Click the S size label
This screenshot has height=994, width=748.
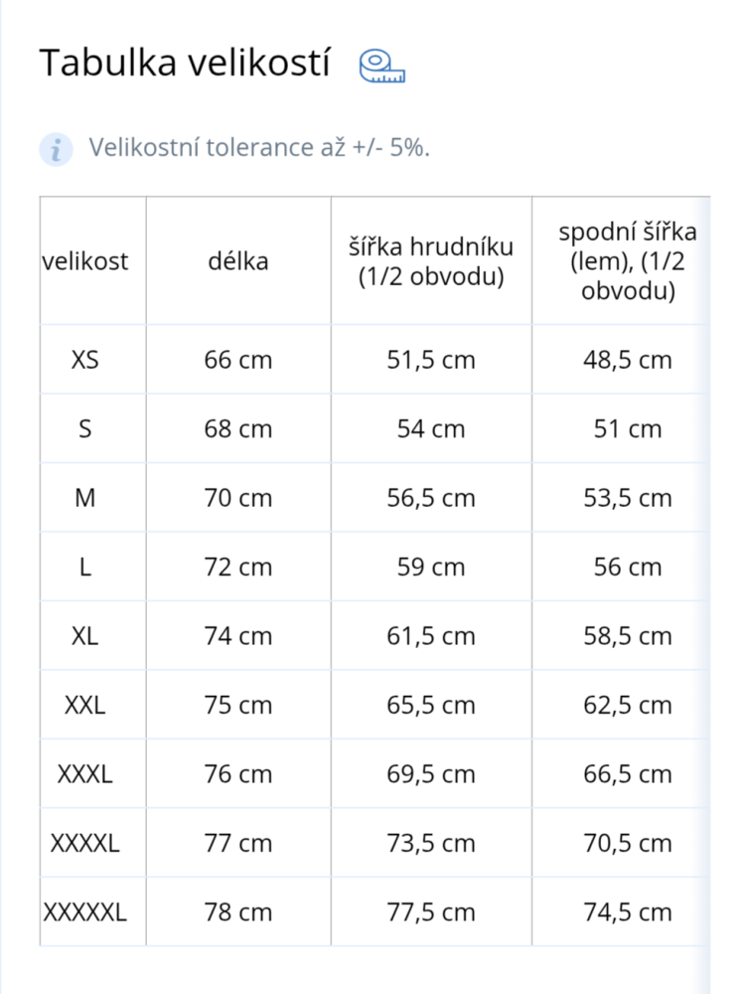click(85, 429)
